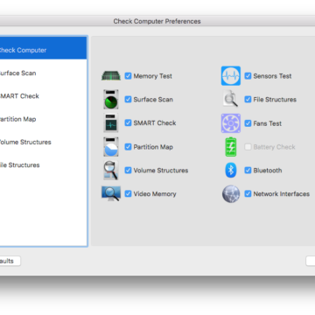The height and width of the screenshot is (315, 315).
Task: Click the Network Interfaces label text
Action: [282, 194]
